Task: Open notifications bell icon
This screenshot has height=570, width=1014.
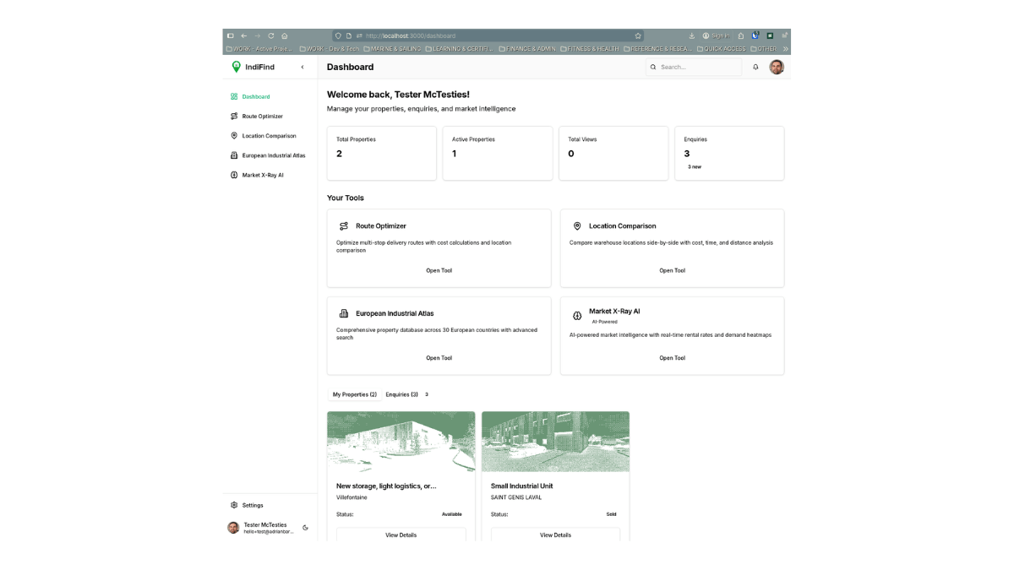Action: coord(755,67)
